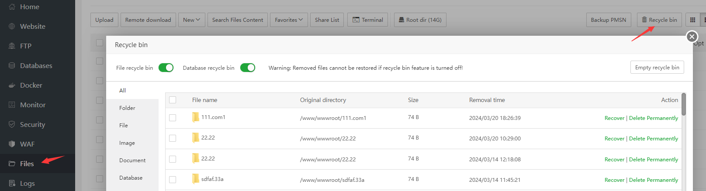
Task: Open the Favorites dropdown
Action: pos(289,20)
